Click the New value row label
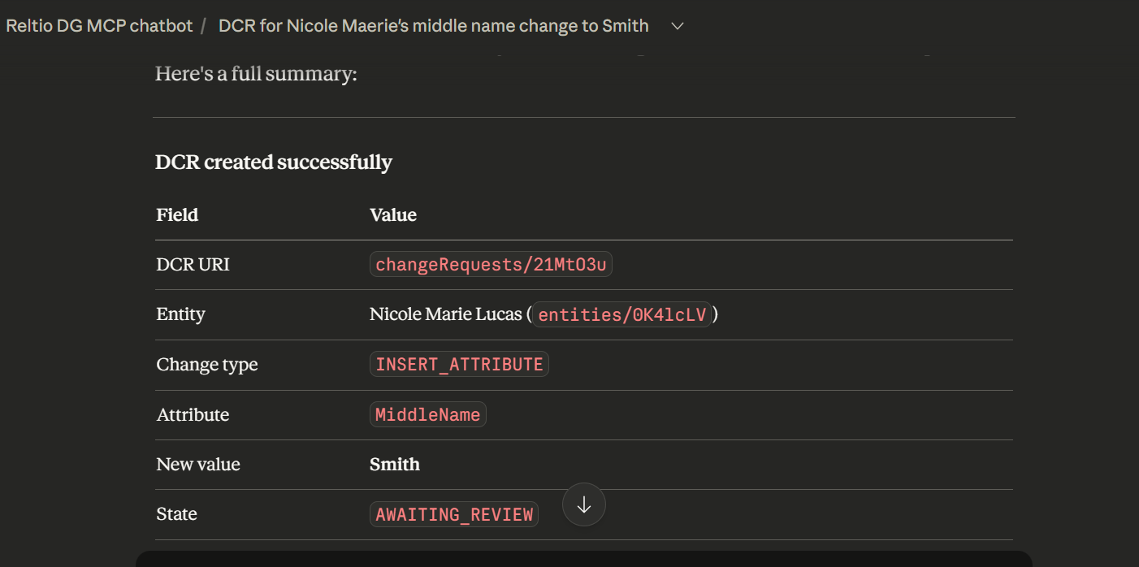Screen dimensions: 1139x567 pyautogui.click(x=198, y=465)
